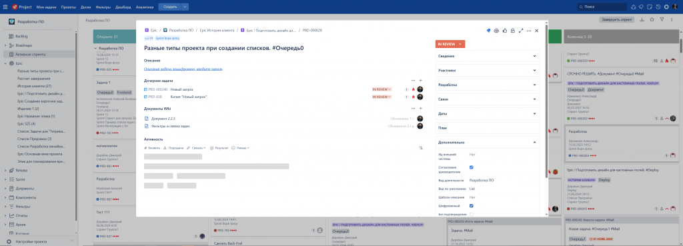Image resolution: width=683 pixels, height=246 pixels.
Task: Toggle Шифрованный checkbox
Action: (x=472, y=205)
